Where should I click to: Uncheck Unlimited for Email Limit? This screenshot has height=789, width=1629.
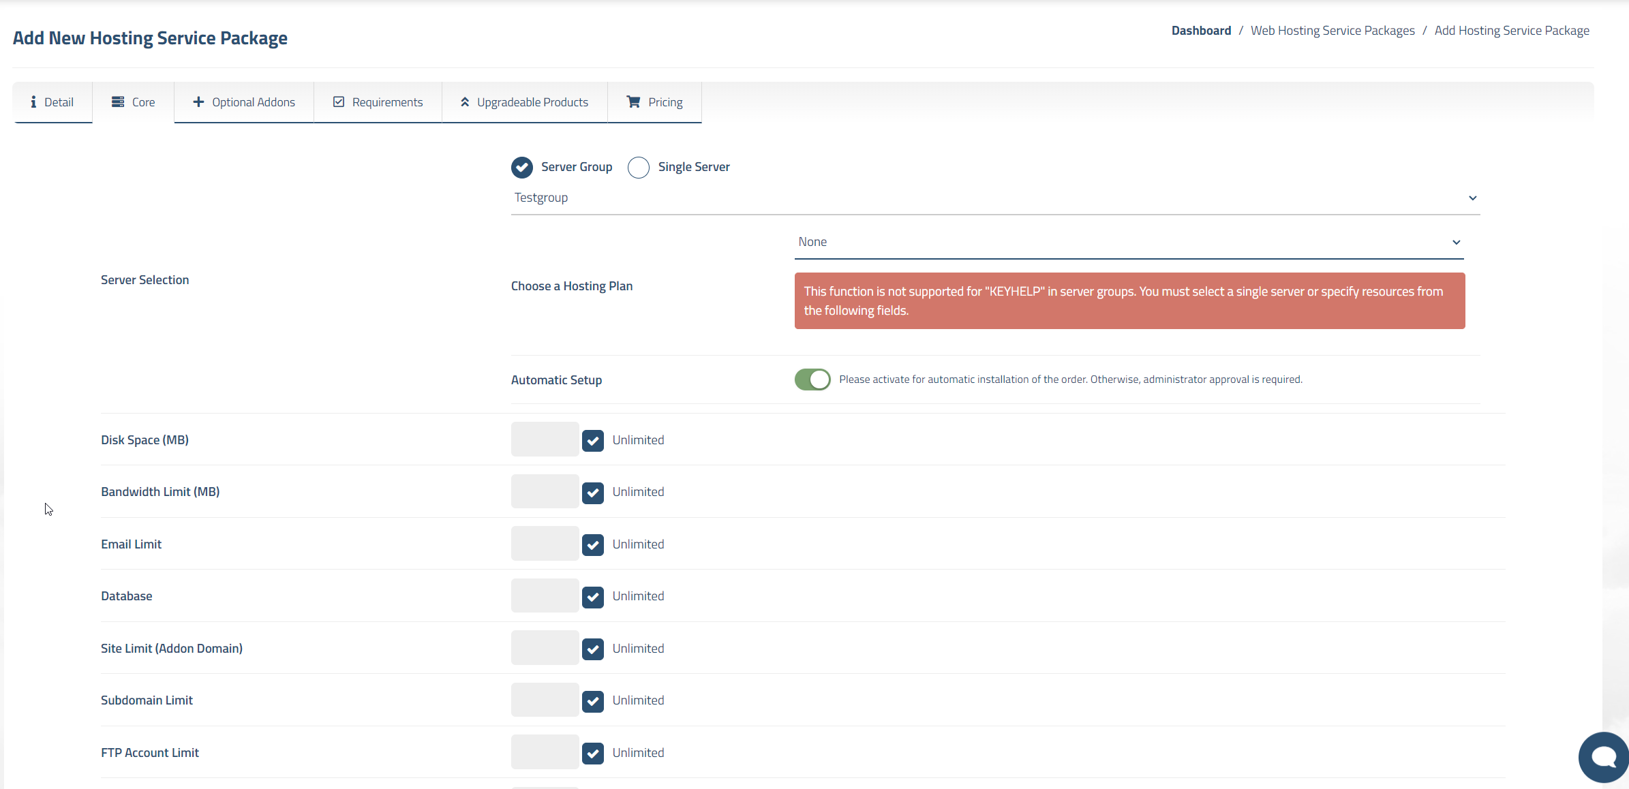[593, 545]
